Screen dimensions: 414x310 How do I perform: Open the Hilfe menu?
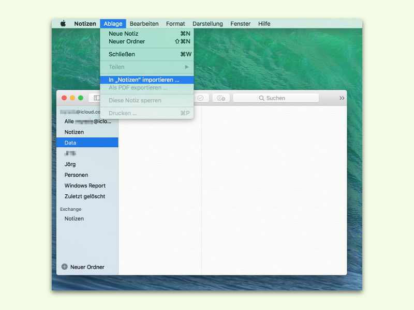click(264, 24)
